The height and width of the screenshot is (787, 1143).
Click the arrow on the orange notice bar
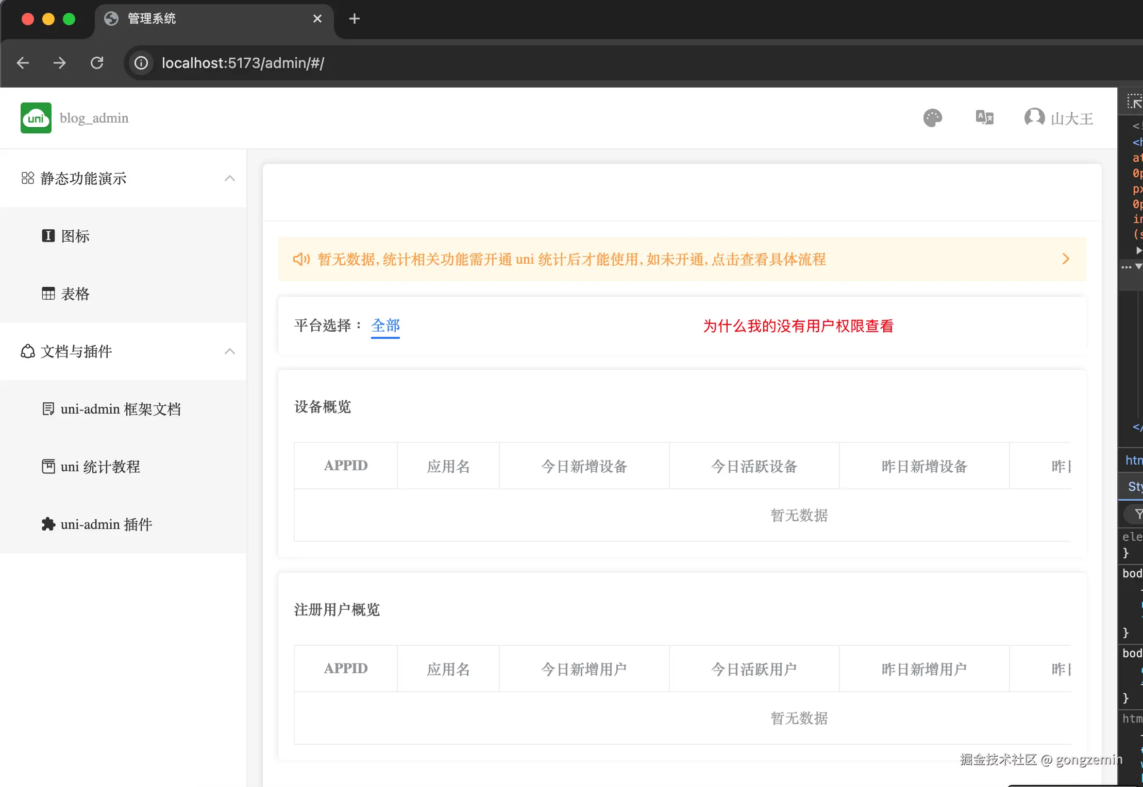click(1066, 259)
